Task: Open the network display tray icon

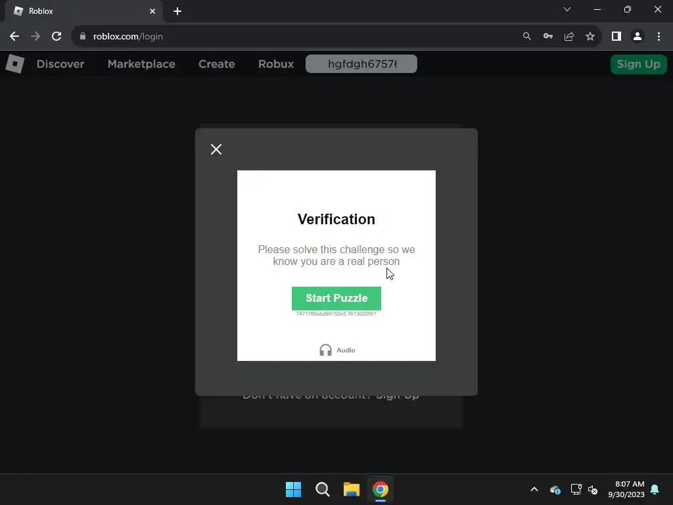Action: (x=576, y=489)
